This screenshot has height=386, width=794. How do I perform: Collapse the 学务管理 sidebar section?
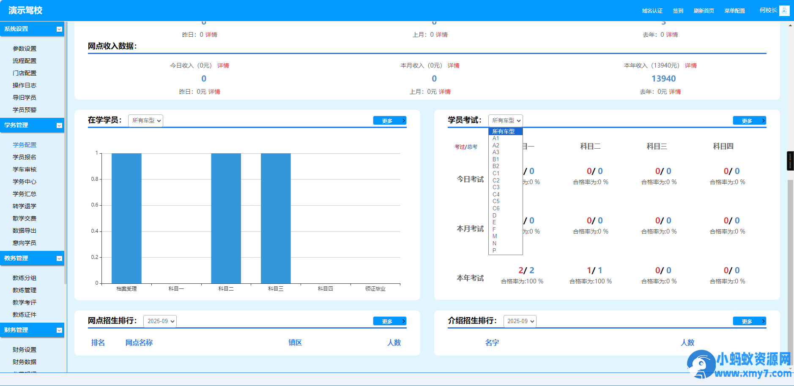(59, 125)
